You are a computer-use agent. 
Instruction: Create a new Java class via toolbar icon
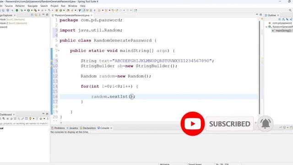[x=61, y=10]
